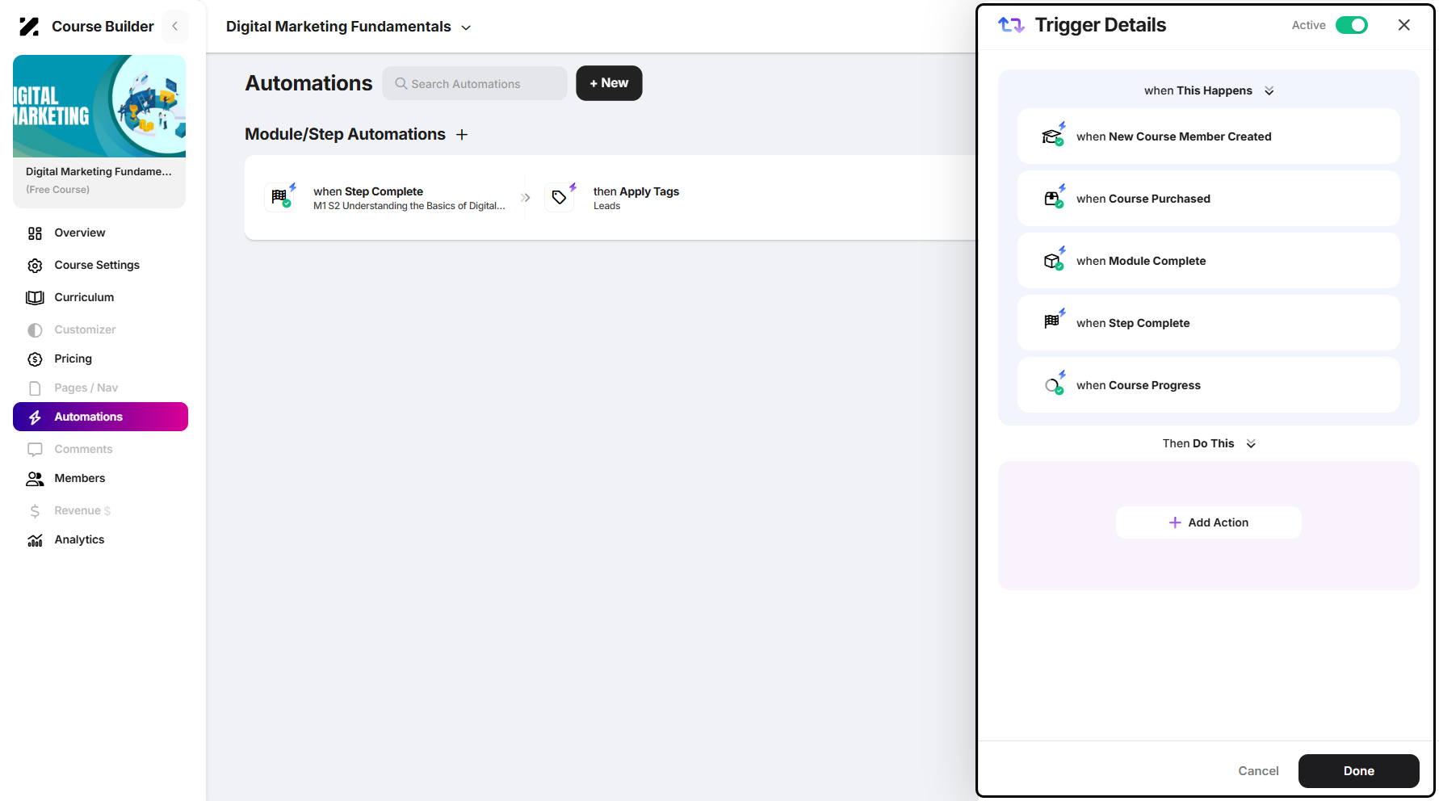
Task: Close the Trigger Details panel
Action: point(1404,25)
